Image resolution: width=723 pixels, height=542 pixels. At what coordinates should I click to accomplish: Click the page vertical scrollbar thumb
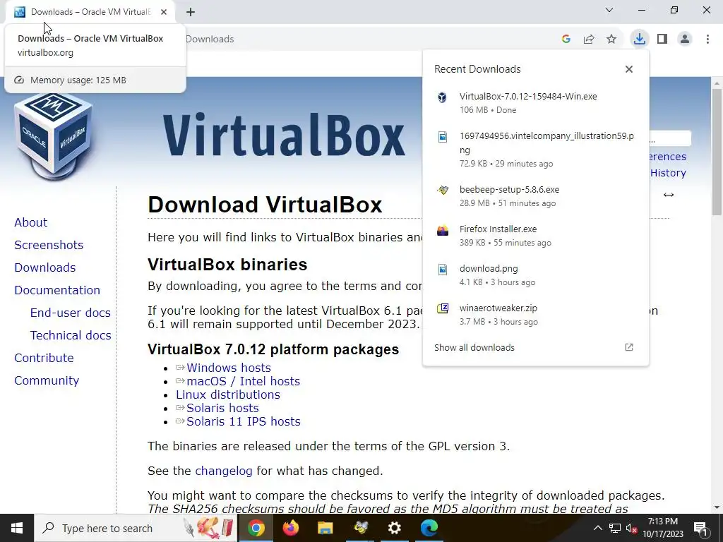point(717,151)
